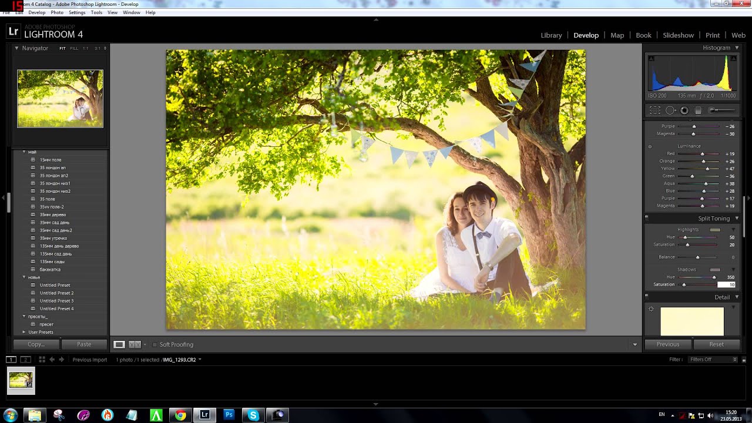Select the Red Eye Correction tool
The width and height of the screenshot is (752, 423).
684,110
